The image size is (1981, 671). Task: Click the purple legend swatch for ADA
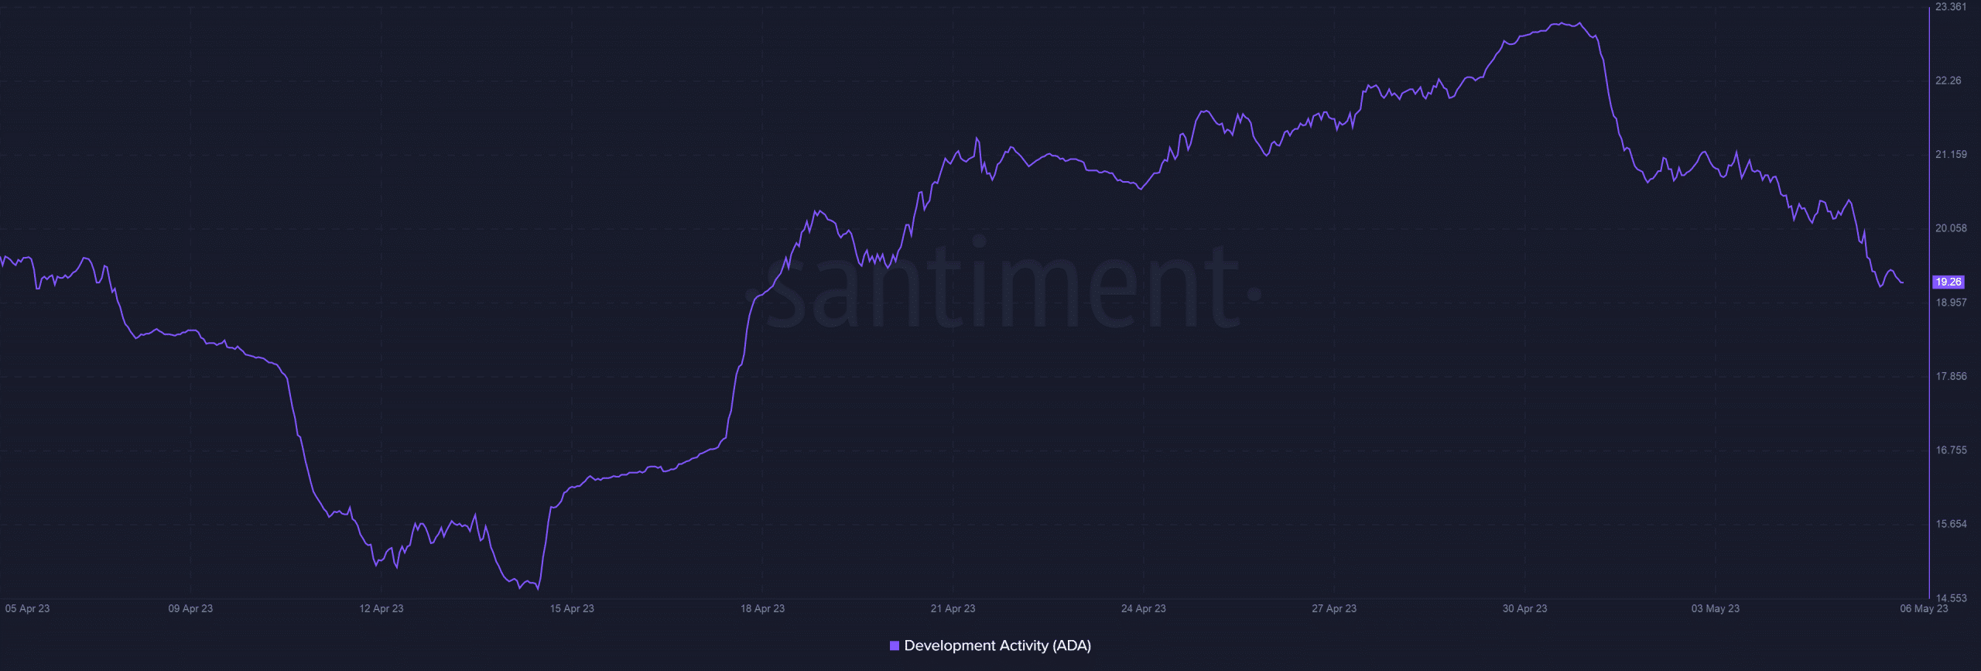pos(895,645)
